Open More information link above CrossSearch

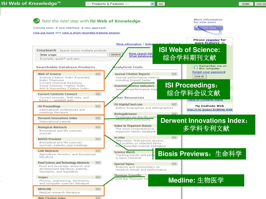(129, 44)
